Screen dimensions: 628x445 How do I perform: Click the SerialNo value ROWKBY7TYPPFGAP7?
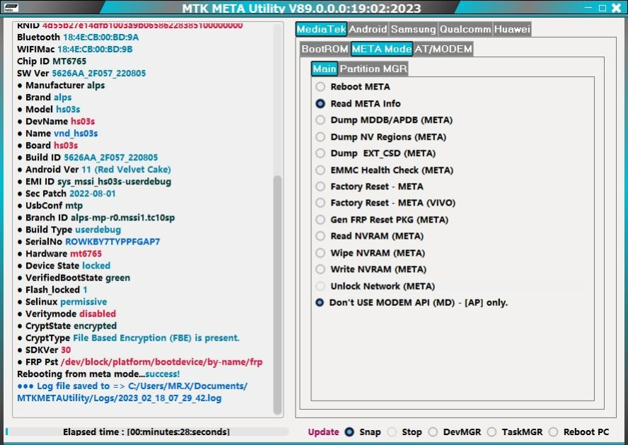point(112,242)
